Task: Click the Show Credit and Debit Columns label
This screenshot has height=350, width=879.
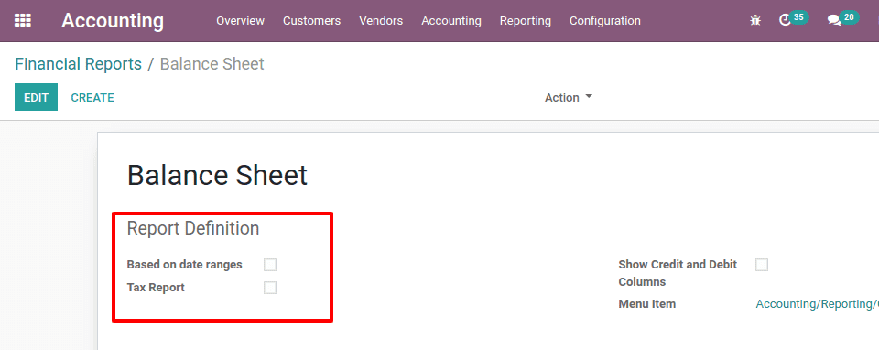Action: [x=678, y=273]
